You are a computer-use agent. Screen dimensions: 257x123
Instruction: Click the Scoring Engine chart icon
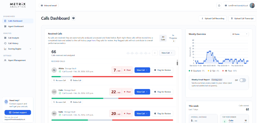click(x=5, y=49)
